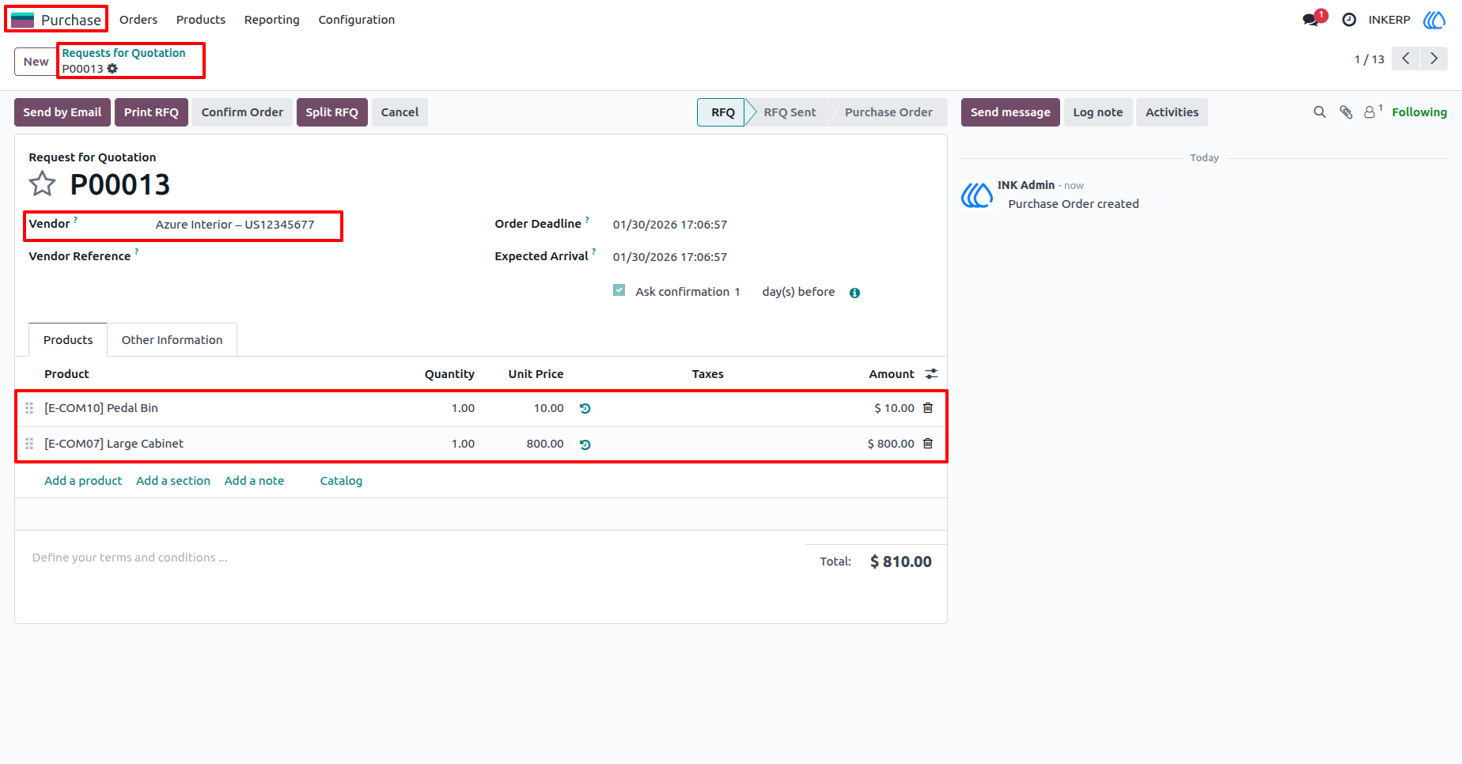This screenshot has width=1462, height=764.
Task: Open the Orders menu
Action: 138,20
